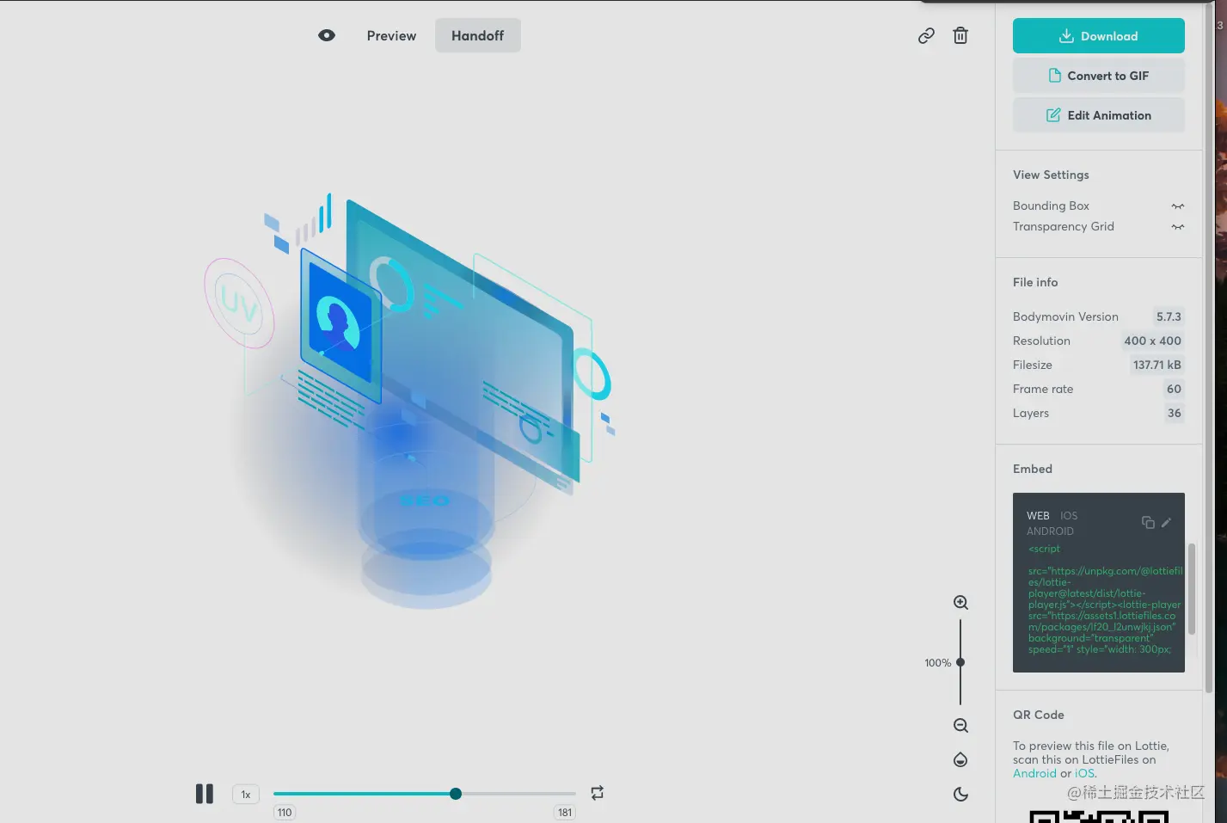The height and width of the screenshot is (823, 1227).
Task: Select the ANDROID embed tab
Action: pyautogui.click(x=1050, y=531)
